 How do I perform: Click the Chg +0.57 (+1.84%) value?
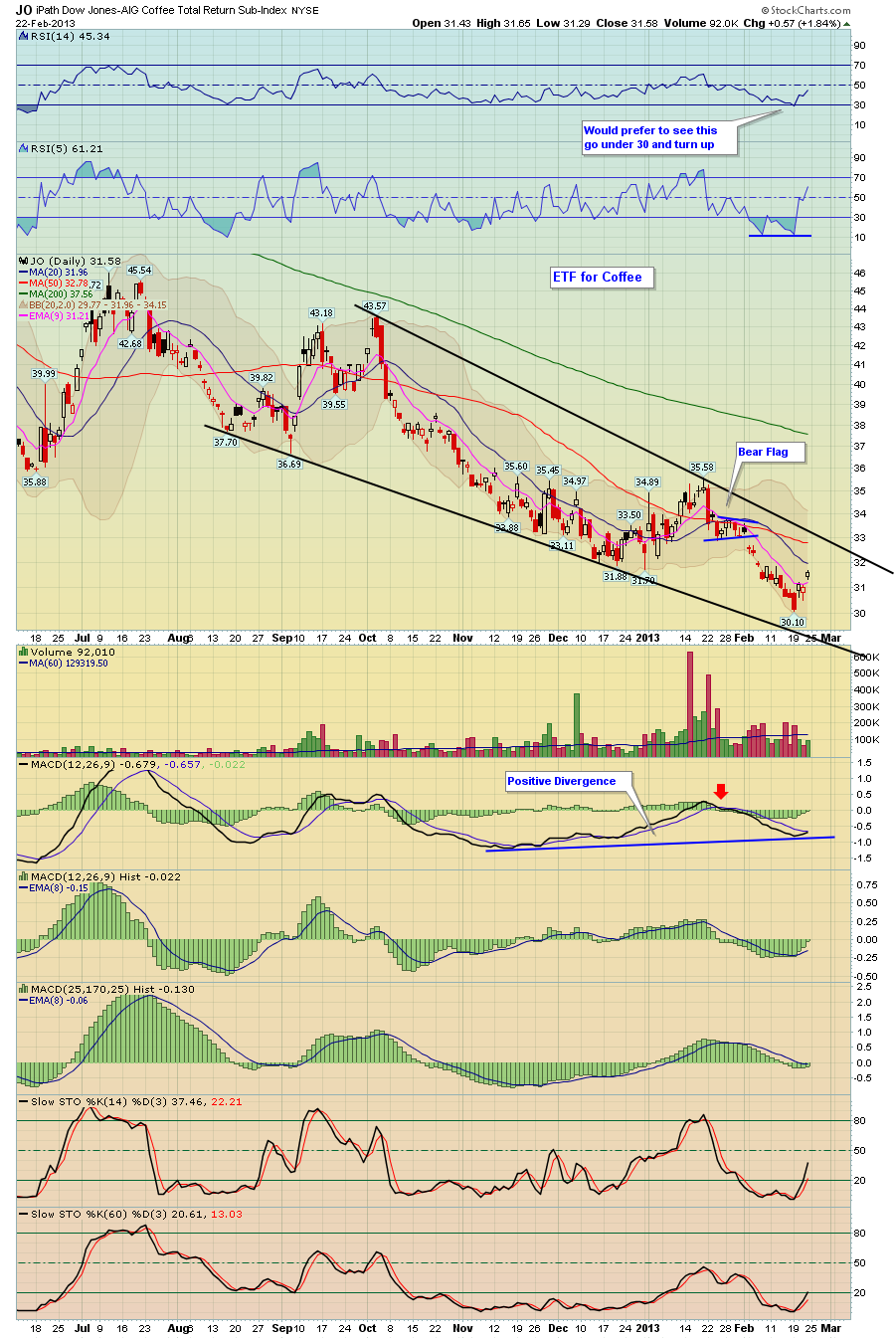coord(793,23)
